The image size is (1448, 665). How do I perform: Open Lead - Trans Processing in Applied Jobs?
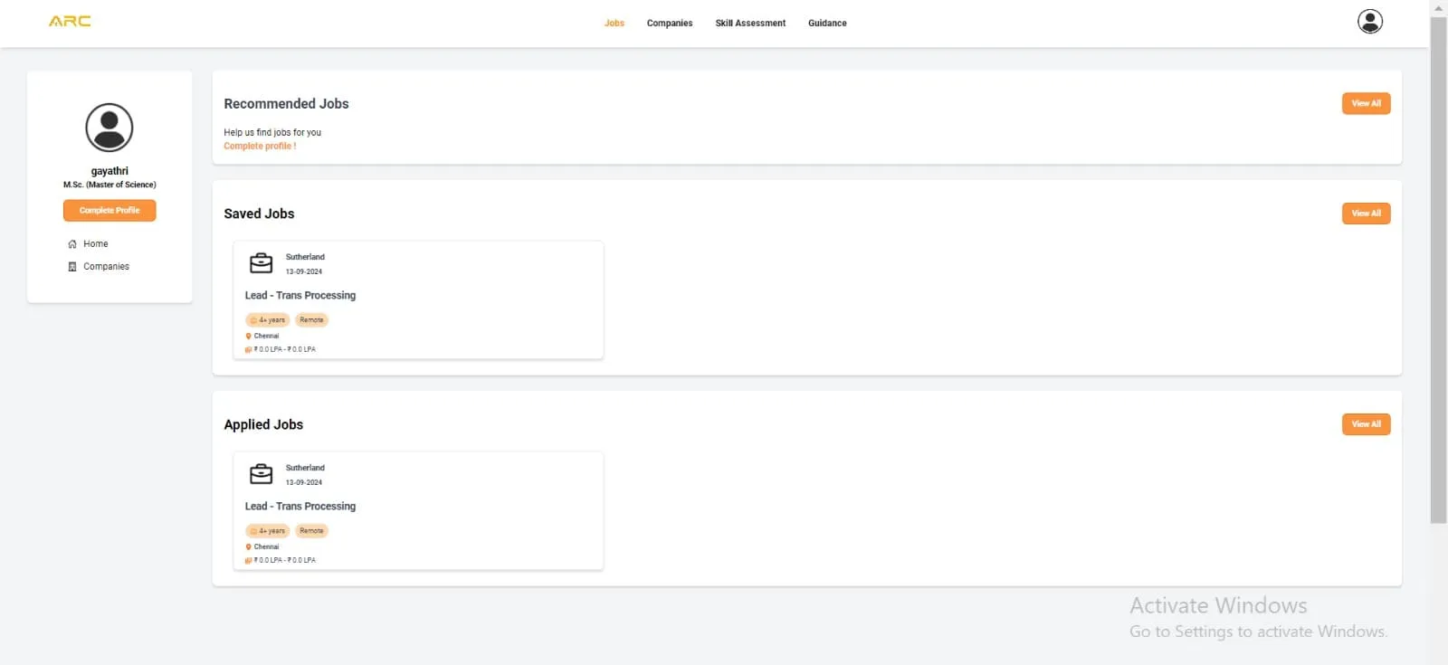coord(300,507)
